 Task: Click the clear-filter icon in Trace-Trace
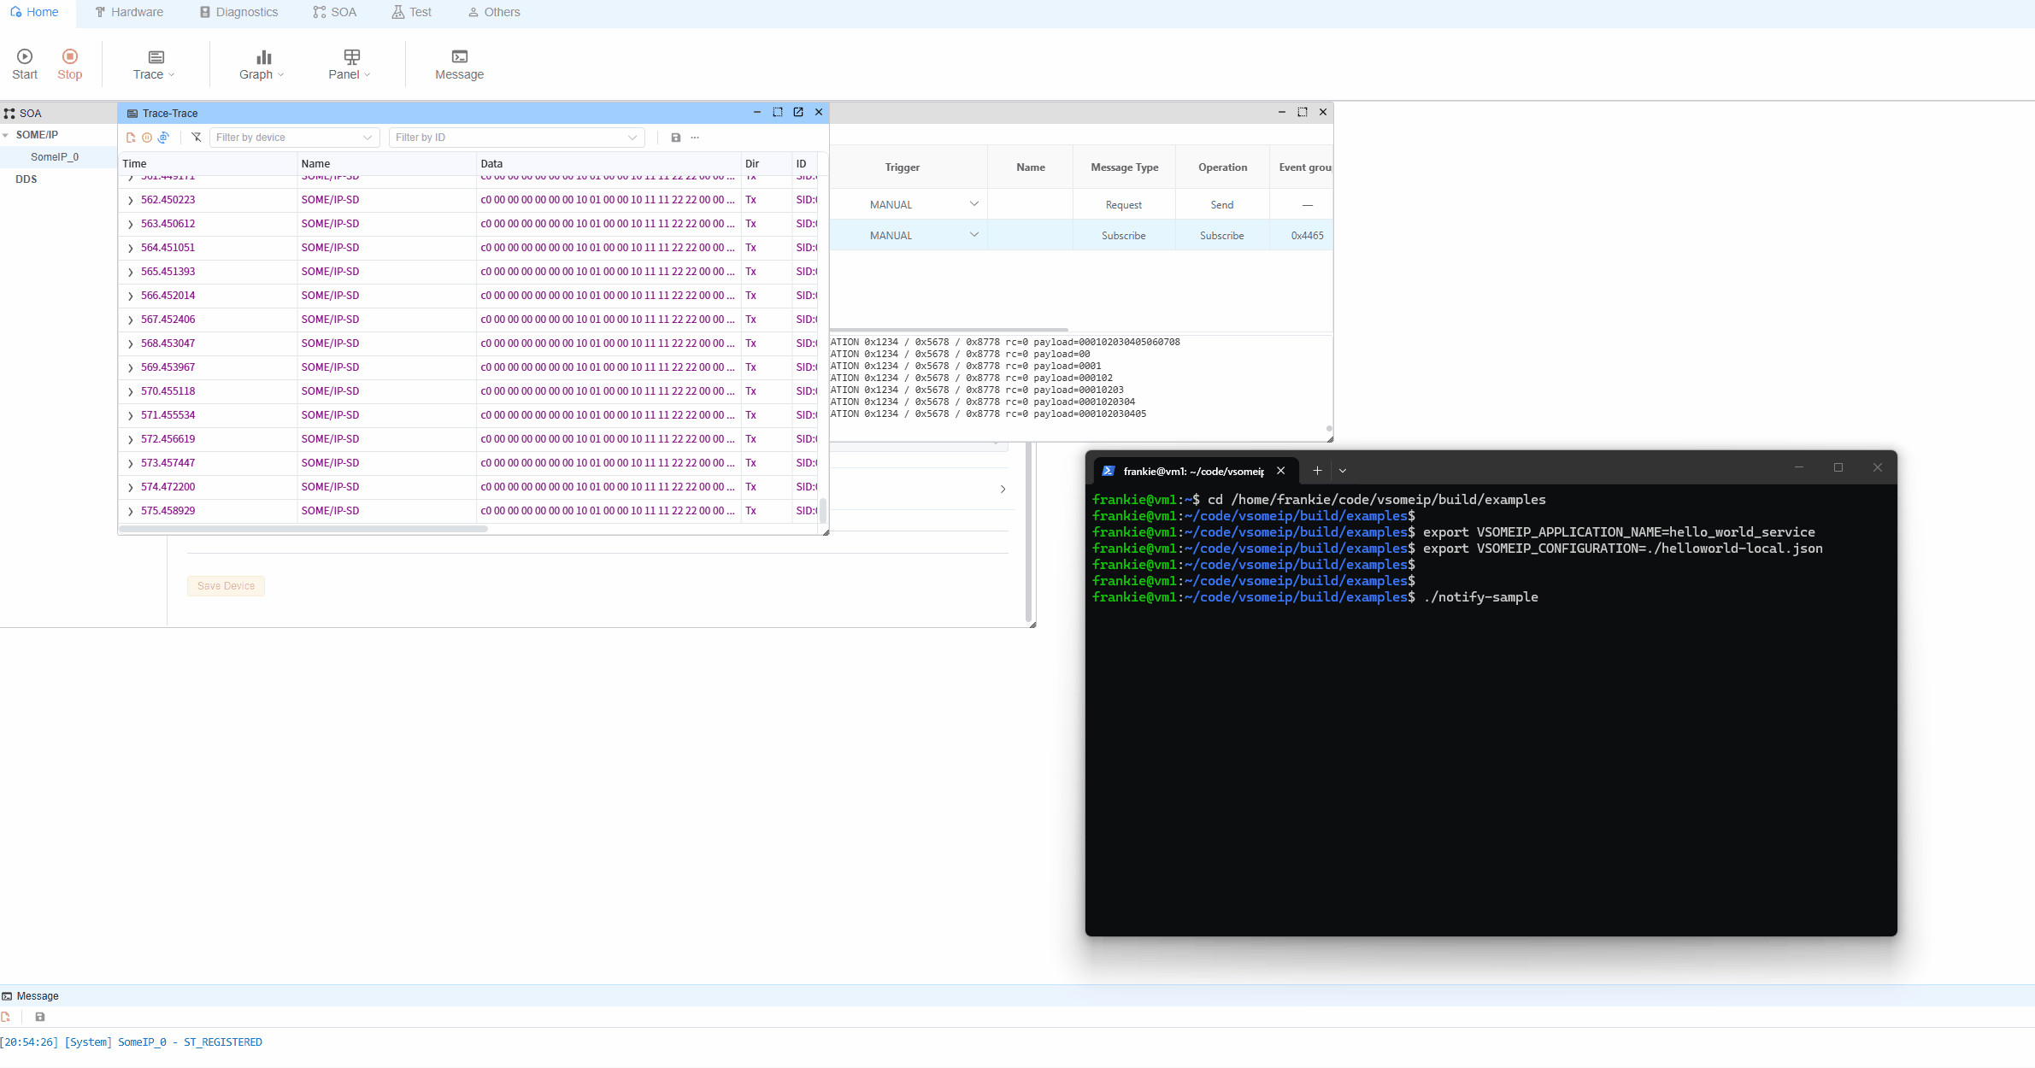197,138
